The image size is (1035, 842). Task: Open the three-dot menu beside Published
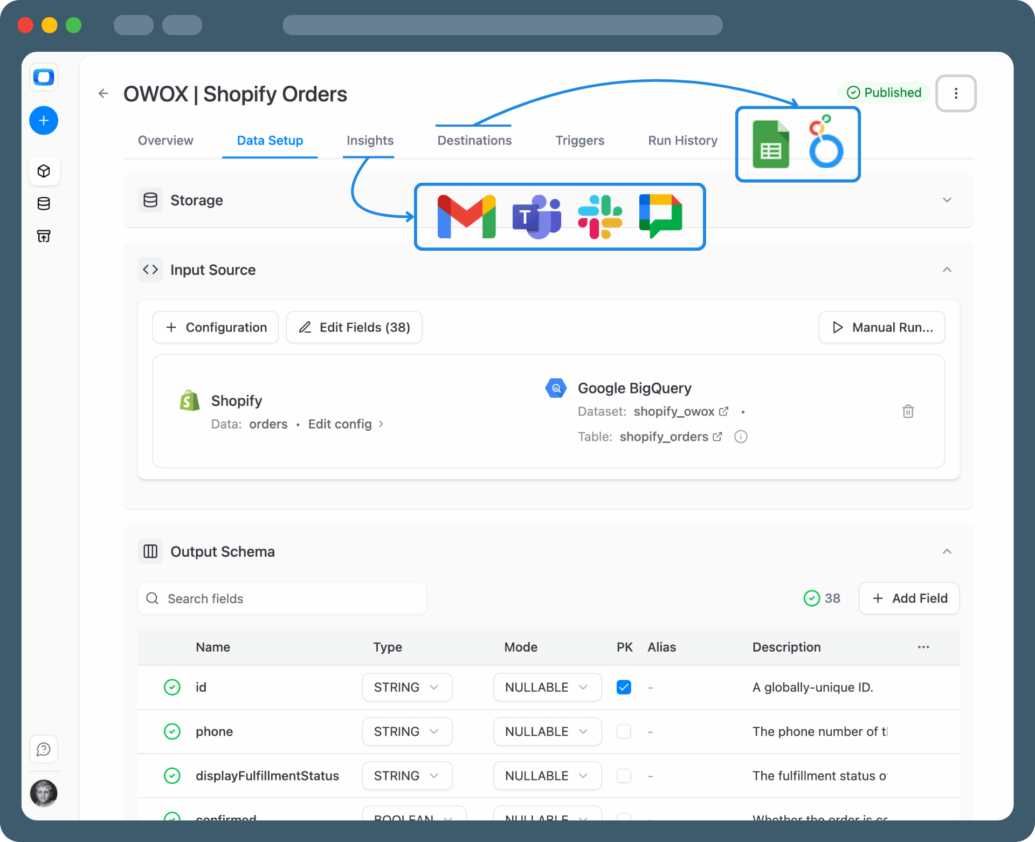click(955, 93)
